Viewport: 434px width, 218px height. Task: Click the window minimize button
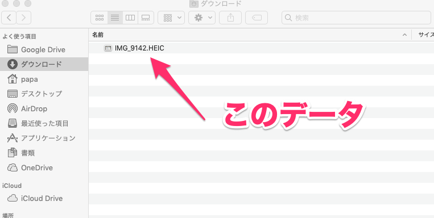point(16,3)
